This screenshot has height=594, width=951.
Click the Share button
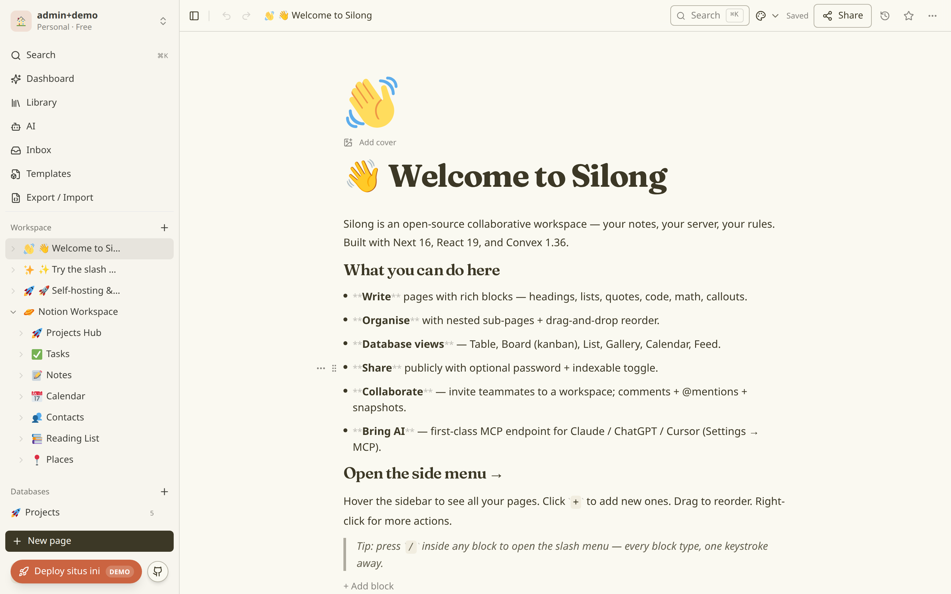pyautogui.click(x=842, y=16)
